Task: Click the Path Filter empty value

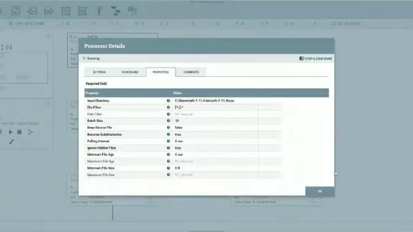Action: 183,114
